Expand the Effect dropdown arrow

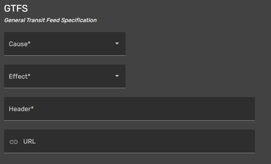(117, 76)
